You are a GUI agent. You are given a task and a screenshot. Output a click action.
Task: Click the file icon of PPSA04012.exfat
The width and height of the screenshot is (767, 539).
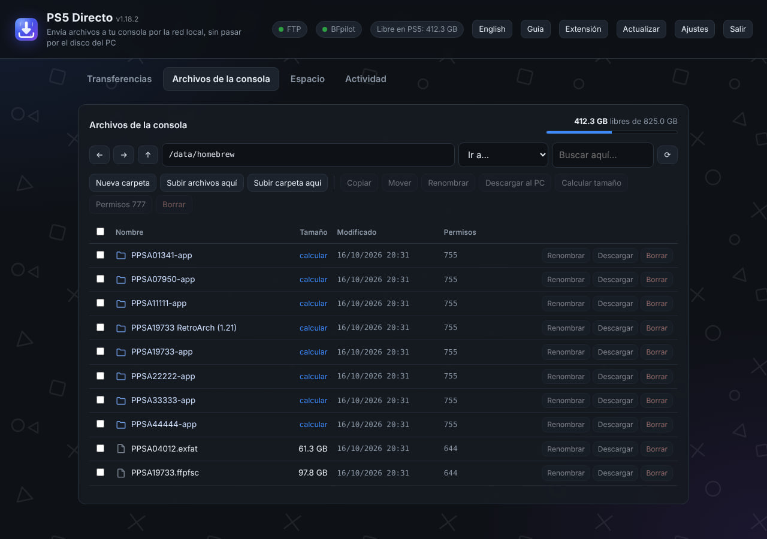tap(121, 449)
